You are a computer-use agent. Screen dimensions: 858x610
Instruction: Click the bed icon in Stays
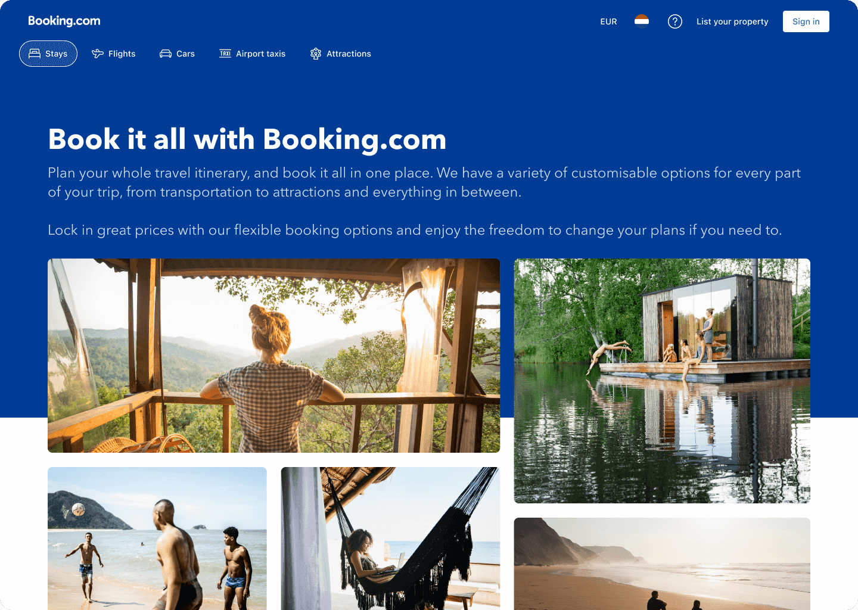tap(35, 54)
